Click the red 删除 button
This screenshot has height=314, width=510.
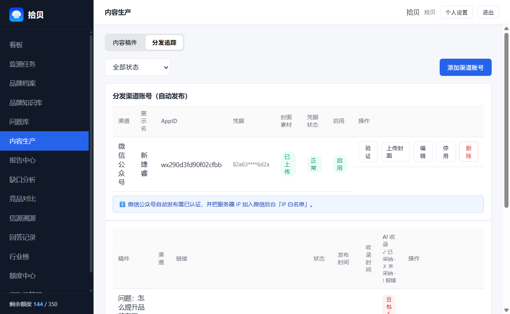tap(468, 152)
